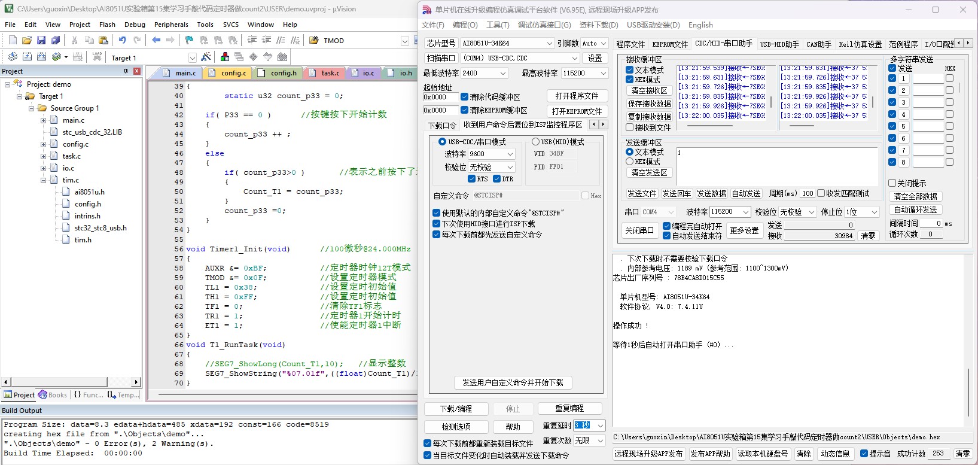978x465 pixels.
Task: Select the USB(HID)模式 radio button
Action: (x=535, y=142)
